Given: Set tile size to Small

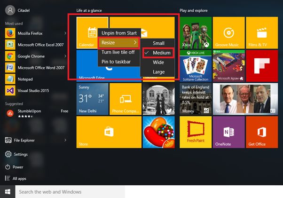Looking at the screenshot, I should (x=157, y=43).
